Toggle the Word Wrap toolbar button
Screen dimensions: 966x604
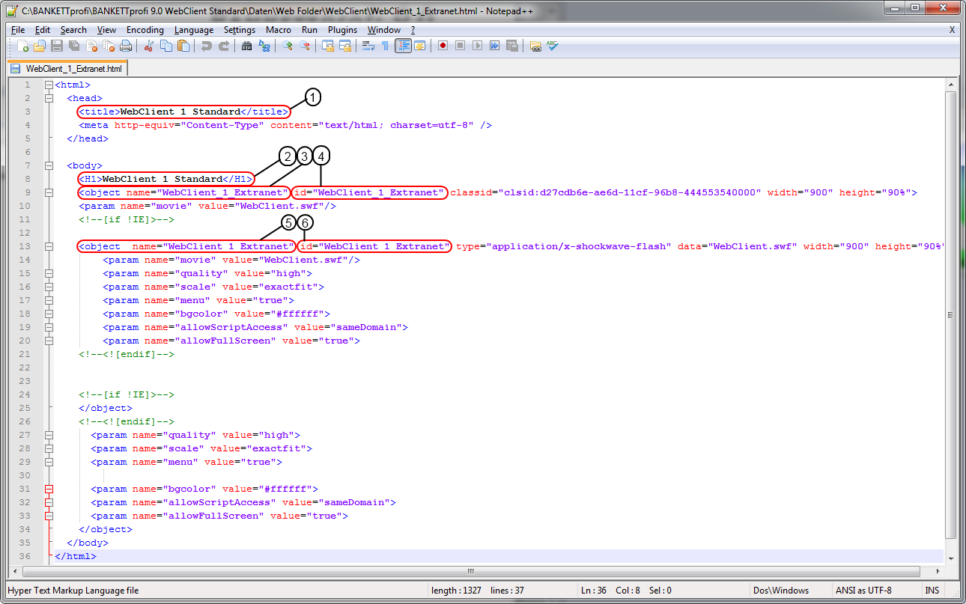368,46
